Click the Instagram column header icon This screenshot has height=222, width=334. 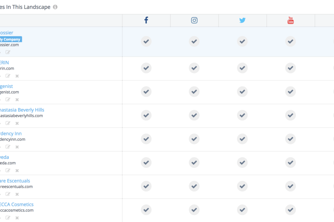pyautogui.click(x=194, y=20)
